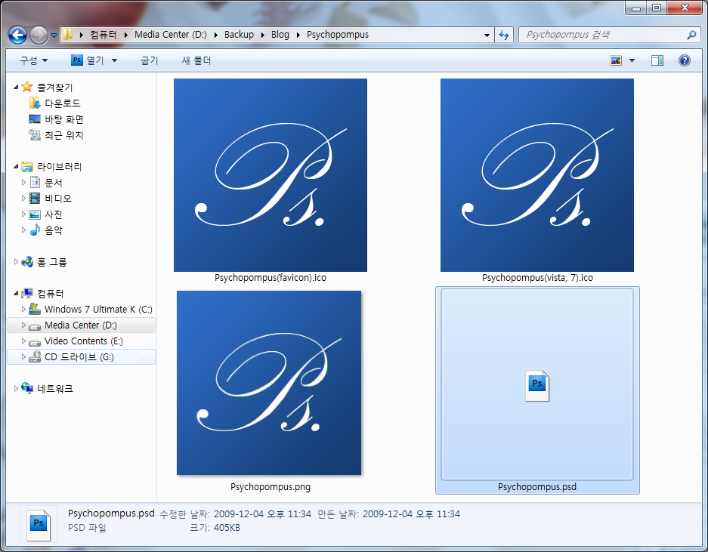The height and width of the screenshot is (552, 708).
Task: Click the refresh button beside address bar
Action: 504,35
